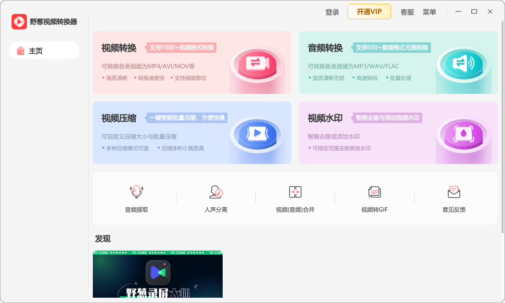
Task: Open the 野葱录屏大师 banner thumbnail
Action: pos(157,274)
